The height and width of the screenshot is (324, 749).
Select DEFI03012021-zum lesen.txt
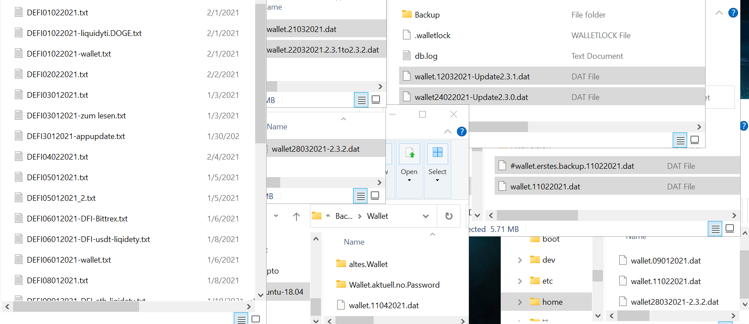click(x=76, y=115)
